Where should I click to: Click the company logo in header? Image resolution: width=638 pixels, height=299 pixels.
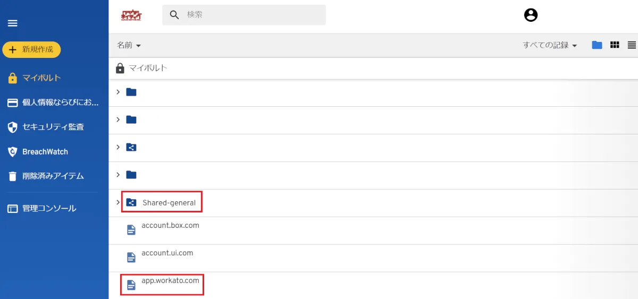132,15
